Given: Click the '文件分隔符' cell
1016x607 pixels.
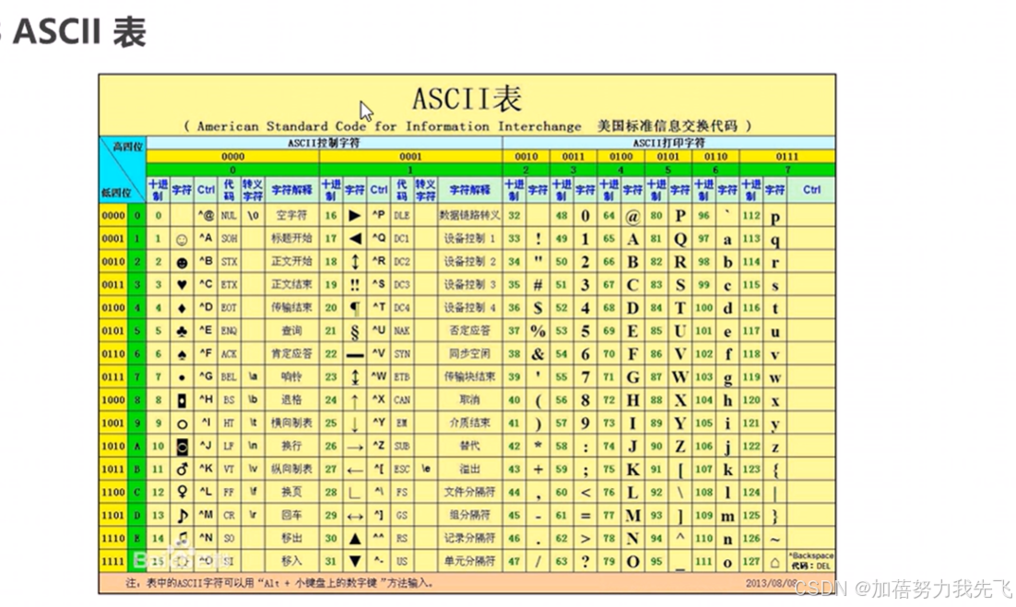Looking at the screenshot, I should (470, 493).
